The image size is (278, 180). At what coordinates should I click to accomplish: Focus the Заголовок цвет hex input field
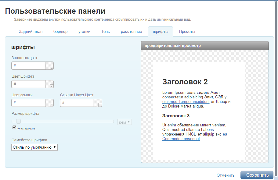point(28,66)
